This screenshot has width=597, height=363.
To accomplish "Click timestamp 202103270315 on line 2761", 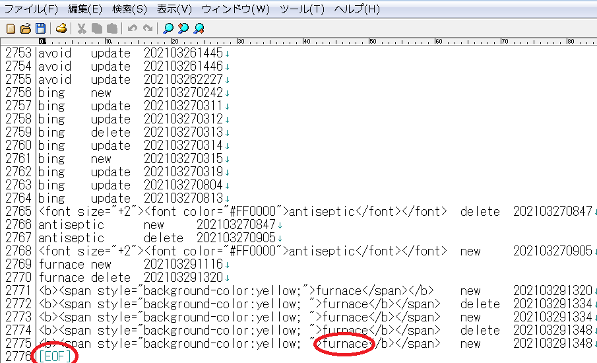I will point(183,158).
